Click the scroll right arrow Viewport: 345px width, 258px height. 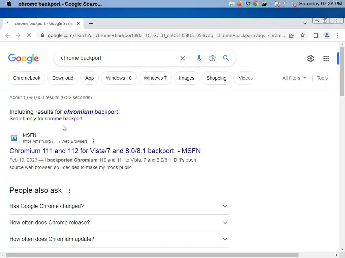[337, 255]
